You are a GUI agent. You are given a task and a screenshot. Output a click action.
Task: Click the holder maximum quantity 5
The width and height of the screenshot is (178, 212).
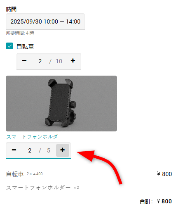coord(49,150)
